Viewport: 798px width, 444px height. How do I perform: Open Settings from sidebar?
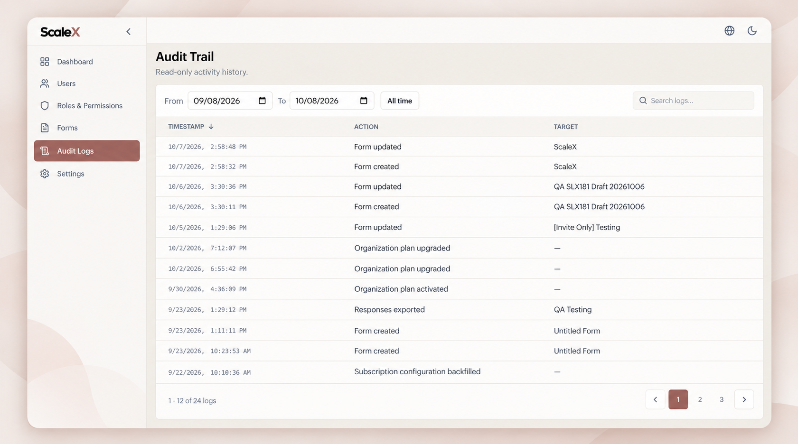(87, 174)
